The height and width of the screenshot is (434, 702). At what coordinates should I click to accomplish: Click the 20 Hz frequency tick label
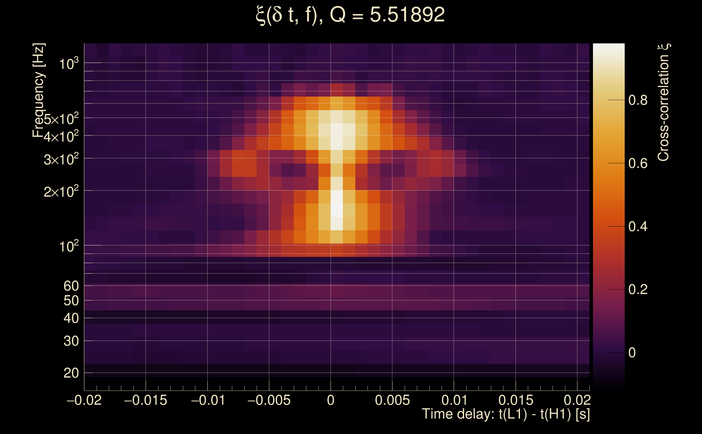click(71, 373)
